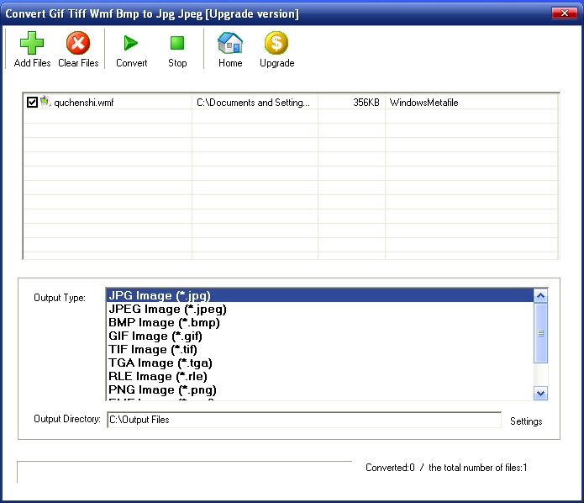The width and height of the screenshot is (584, 503).
Task: Click the output type list scrollbar thumb
Action: pyautogui.click(x=540, y=333)
